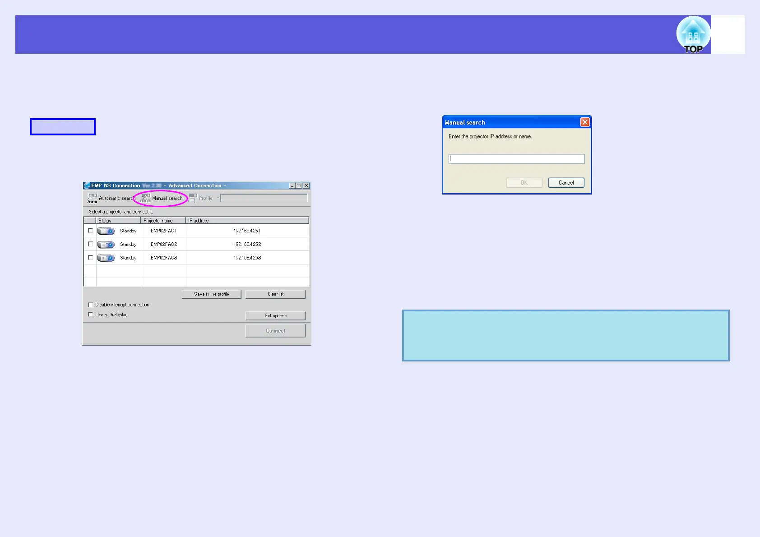Click the Status column header

point(118,221)
